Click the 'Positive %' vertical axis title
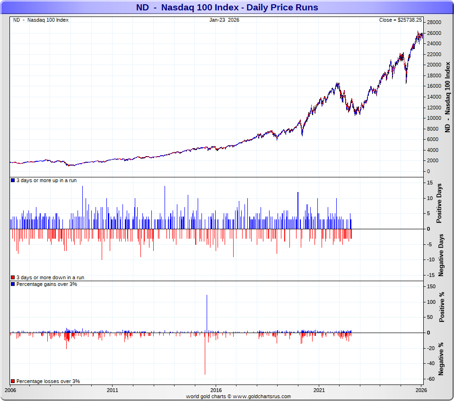Screen dimensions: 454x401 coord(442,307)
